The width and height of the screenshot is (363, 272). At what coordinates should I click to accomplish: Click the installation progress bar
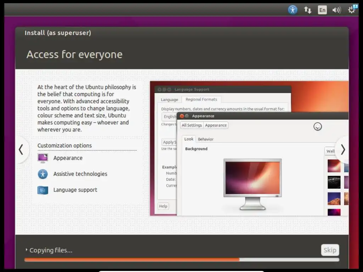pos(182,260)
